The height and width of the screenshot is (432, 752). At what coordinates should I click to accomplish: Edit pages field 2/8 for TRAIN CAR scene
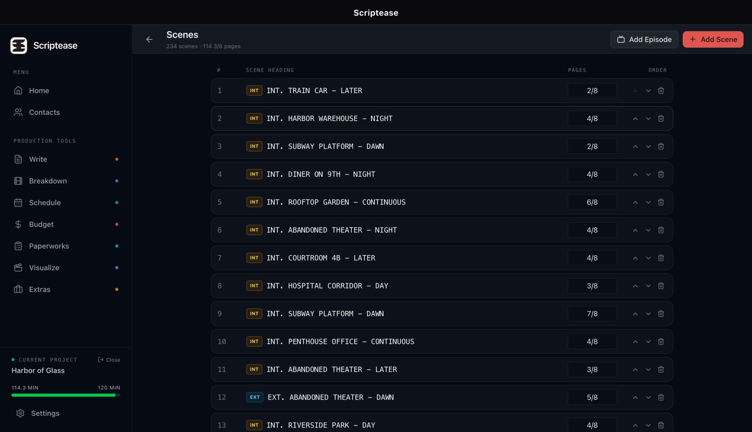click(x=592, y=91)
